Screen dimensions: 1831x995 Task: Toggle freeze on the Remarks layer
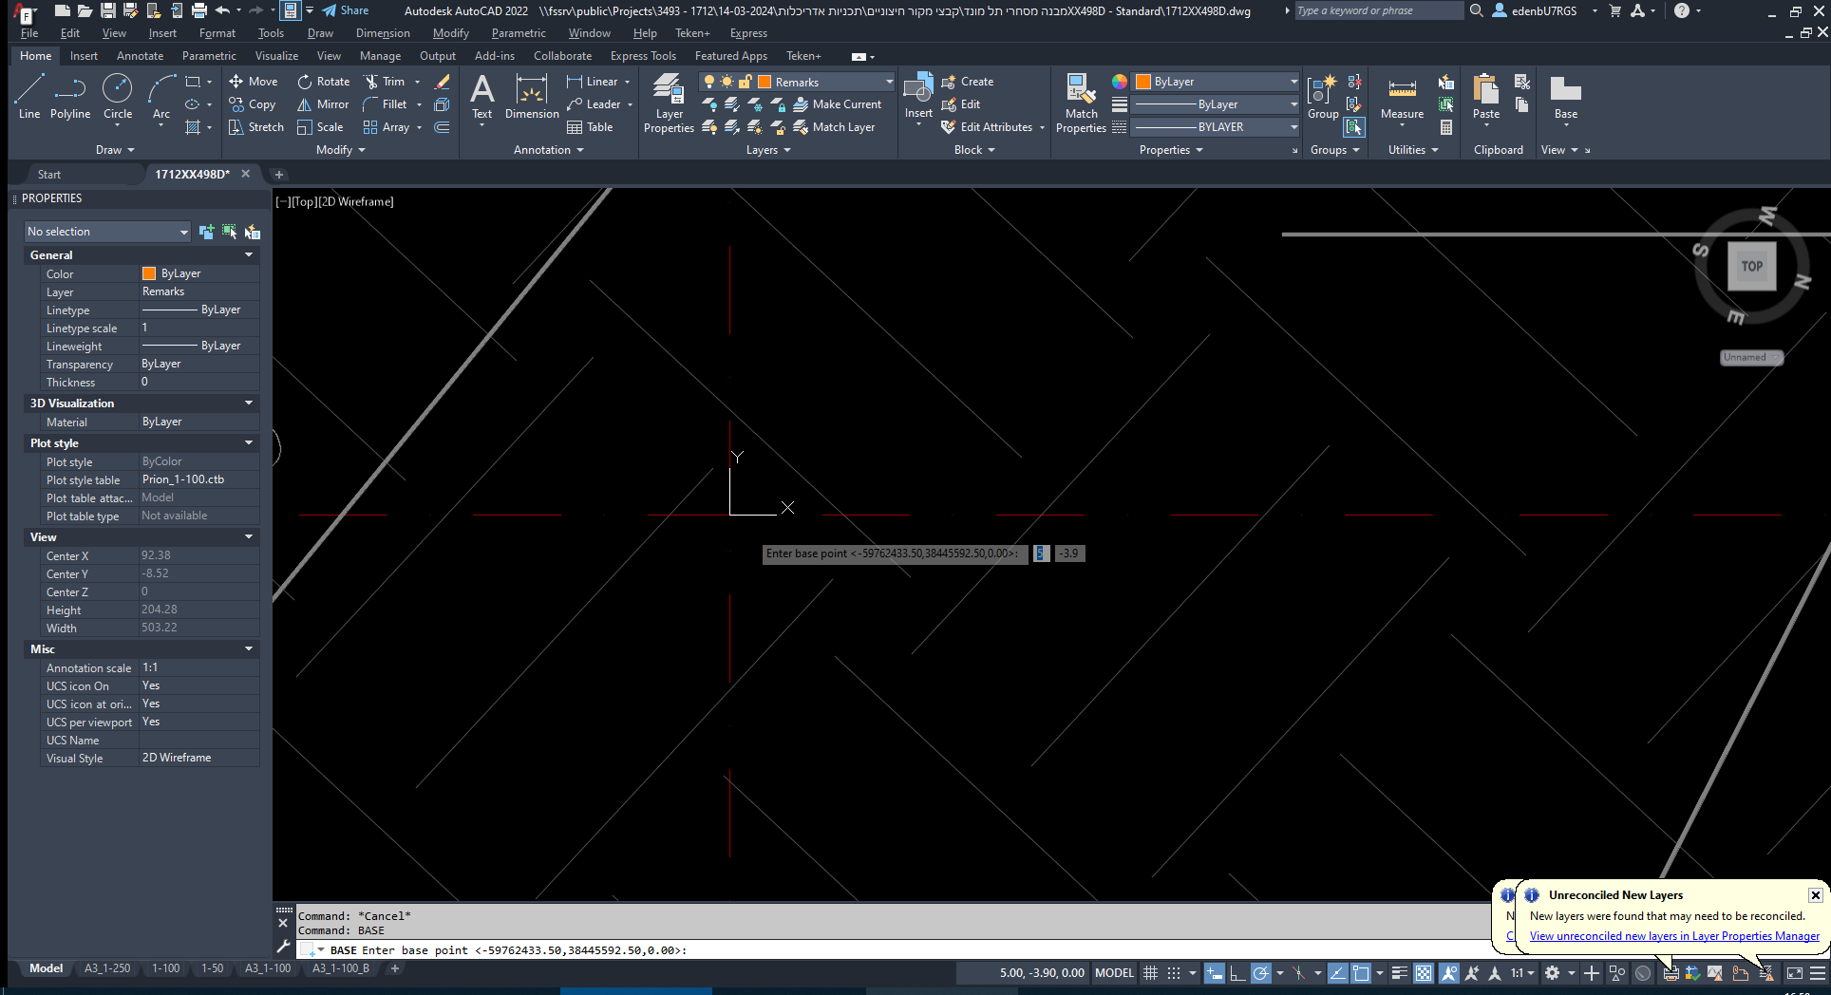tap(727, 82)
